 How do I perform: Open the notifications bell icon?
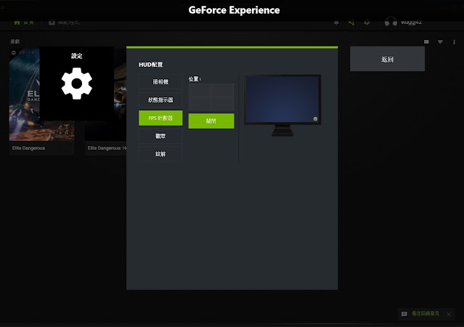(336, 23)
